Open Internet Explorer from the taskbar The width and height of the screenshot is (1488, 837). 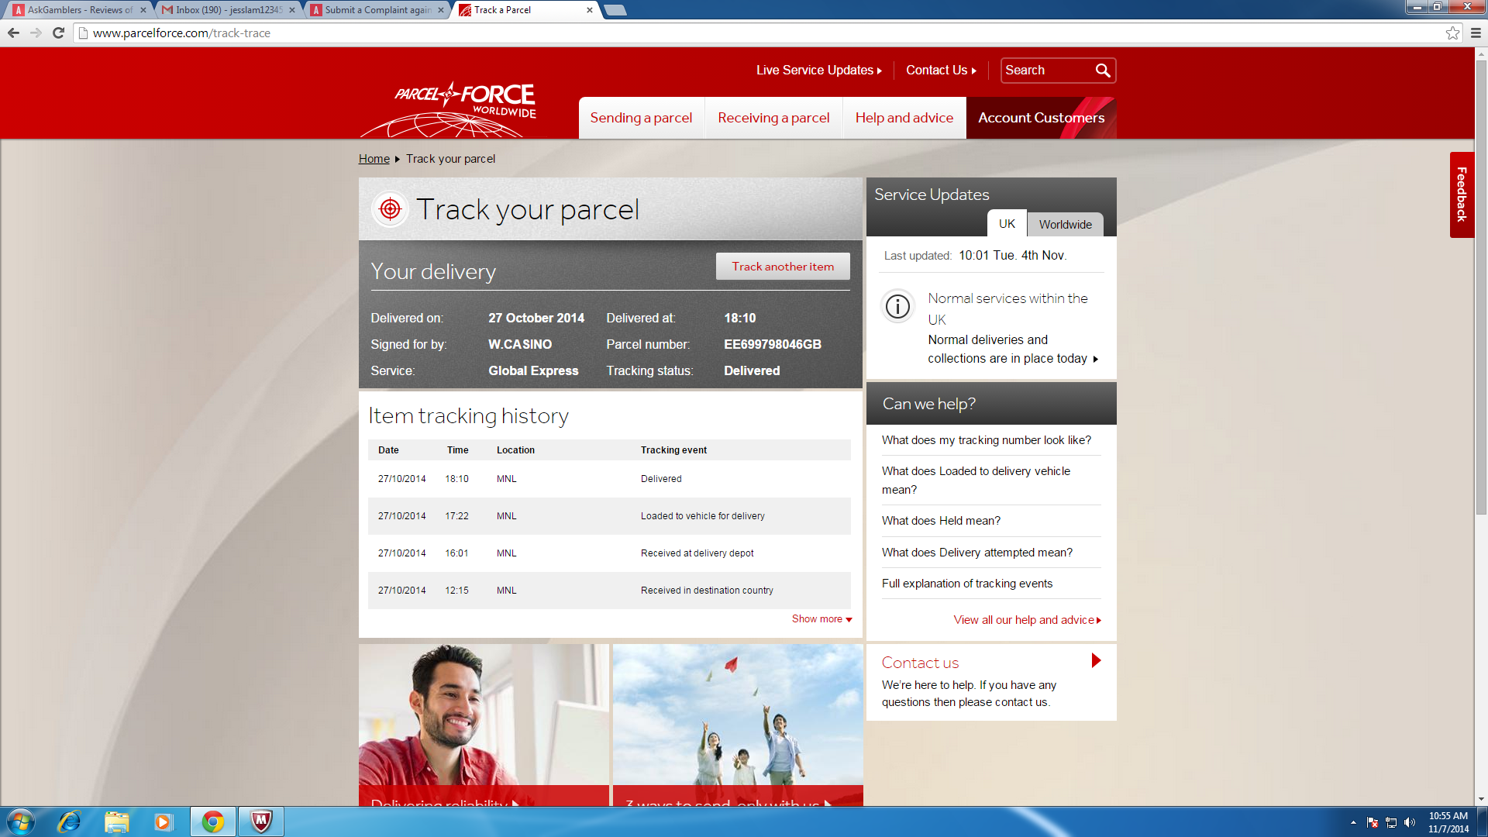pyautogui.click(x=69, y=821)
